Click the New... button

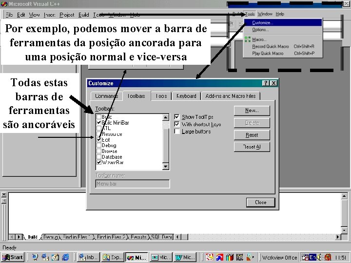click(x=252, y=111)
